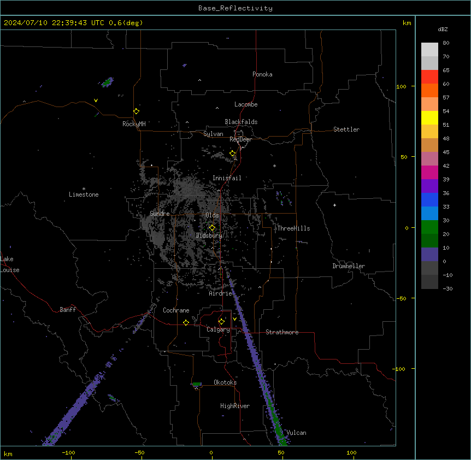Pick the dark green 20-10 dBZ swatch
Image resolution: width=471 pixels, height=460 pixels.
429,241
